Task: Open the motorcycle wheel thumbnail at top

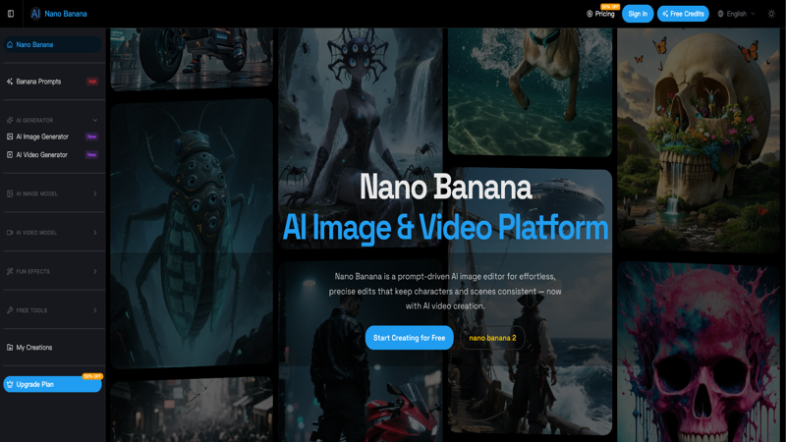Action: pos(192,59)
